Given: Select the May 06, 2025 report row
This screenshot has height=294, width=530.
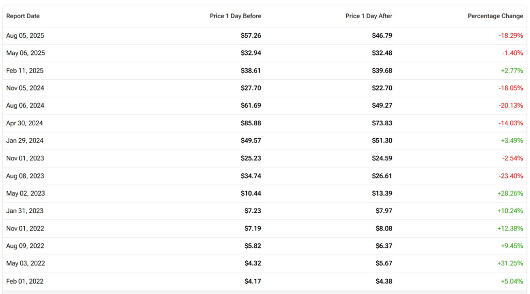Looking at the screenshot, I should 25,53.
